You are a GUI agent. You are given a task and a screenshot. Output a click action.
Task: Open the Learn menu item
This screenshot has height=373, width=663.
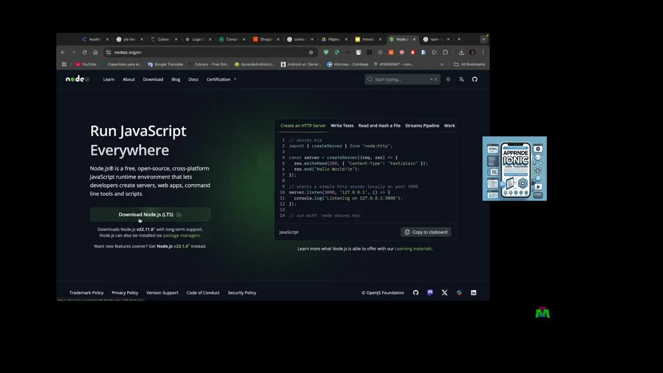click(x=109, y=79)
